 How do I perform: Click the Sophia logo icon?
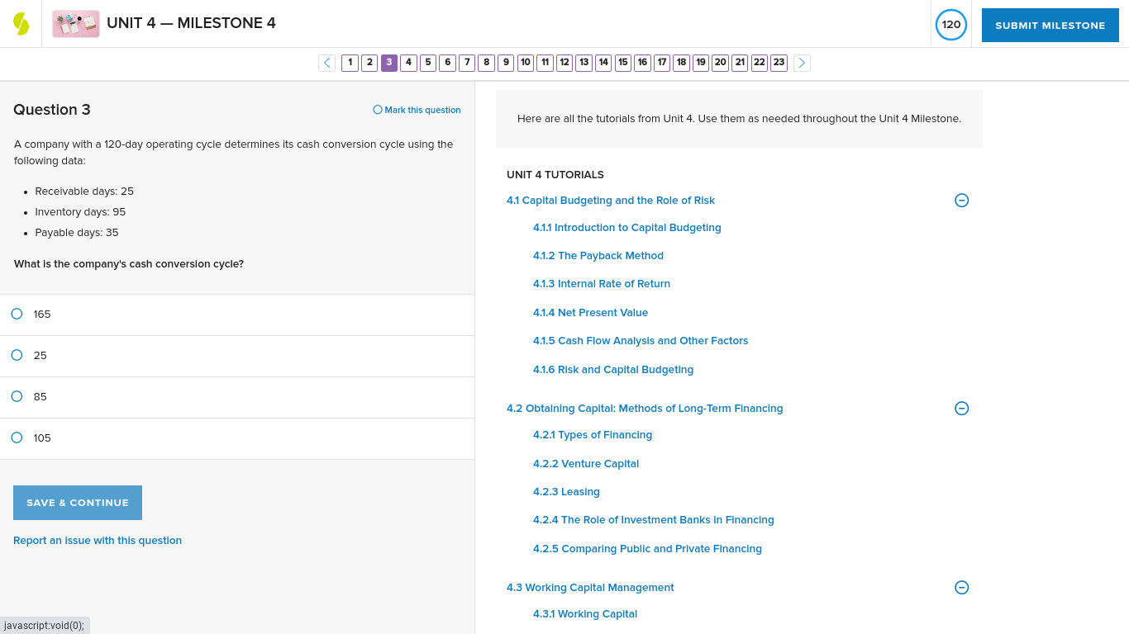point(21,22)
